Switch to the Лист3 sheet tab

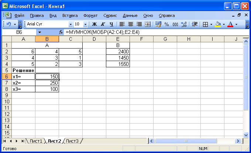coord(72,141)
